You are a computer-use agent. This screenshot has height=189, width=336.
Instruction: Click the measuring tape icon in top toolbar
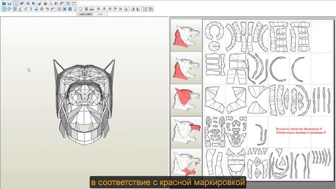click(61, 4)
